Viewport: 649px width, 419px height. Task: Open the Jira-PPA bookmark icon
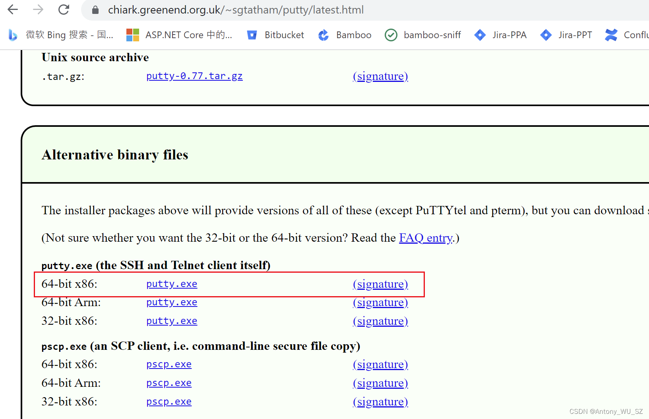[480, 35]
